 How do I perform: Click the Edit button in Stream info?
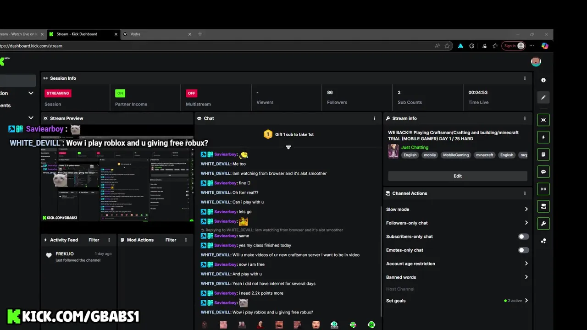pyautogui.click(x=458, y=176)
